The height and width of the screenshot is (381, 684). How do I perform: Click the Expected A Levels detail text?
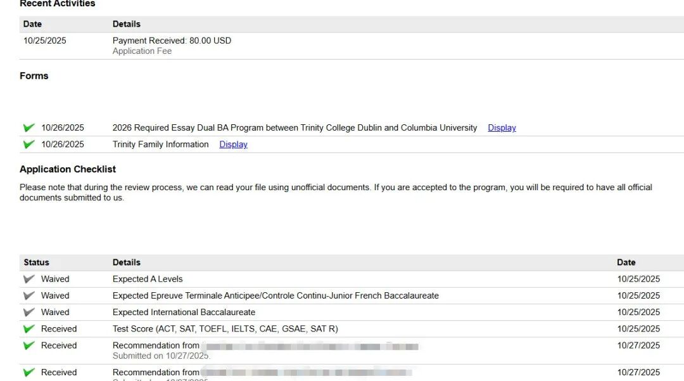(148, 279)
